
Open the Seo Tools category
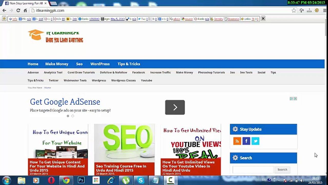pyautogui.click(x=246, y=72)
